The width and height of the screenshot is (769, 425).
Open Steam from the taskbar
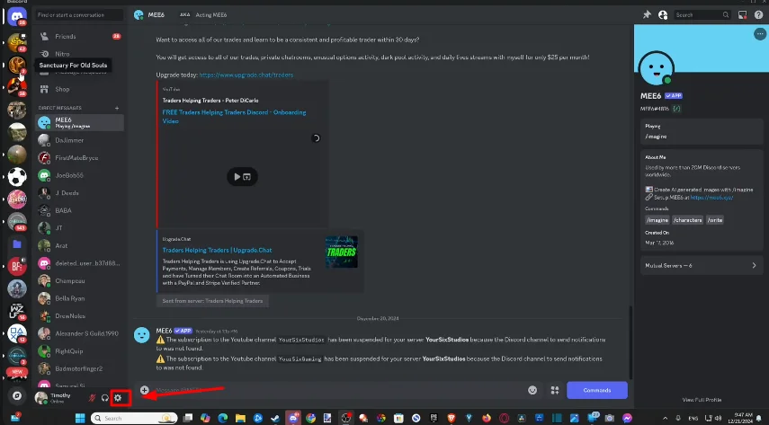275,418
